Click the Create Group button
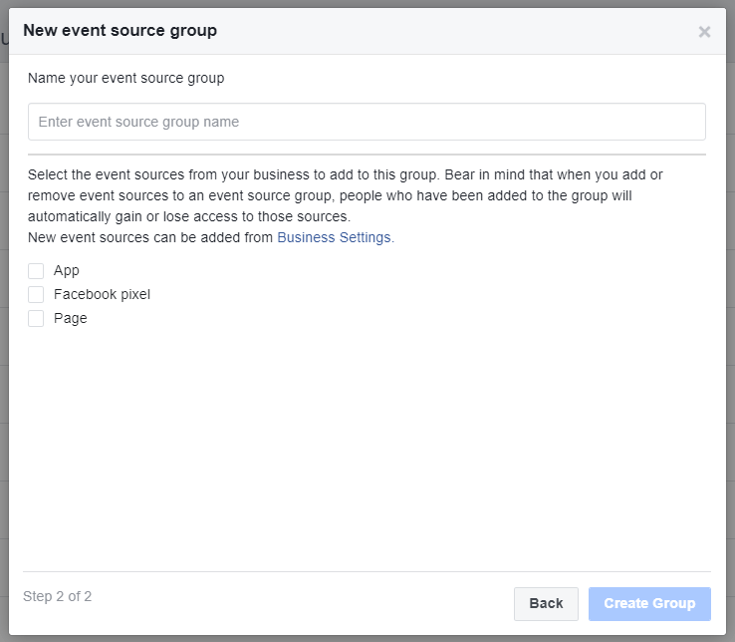Image resolution: width=735 pixels, height=642 pixels. [x=649, y=603]
